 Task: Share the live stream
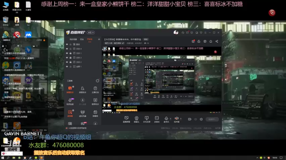[x=217, y=41]
